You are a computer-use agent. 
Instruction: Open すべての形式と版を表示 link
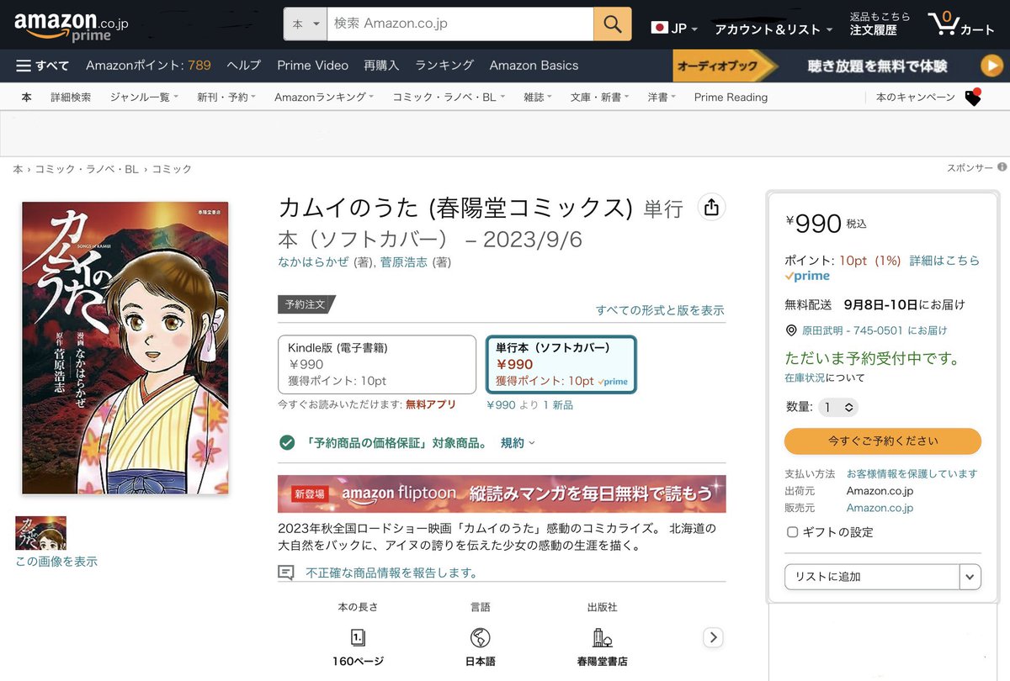click(x=660, y=310)
